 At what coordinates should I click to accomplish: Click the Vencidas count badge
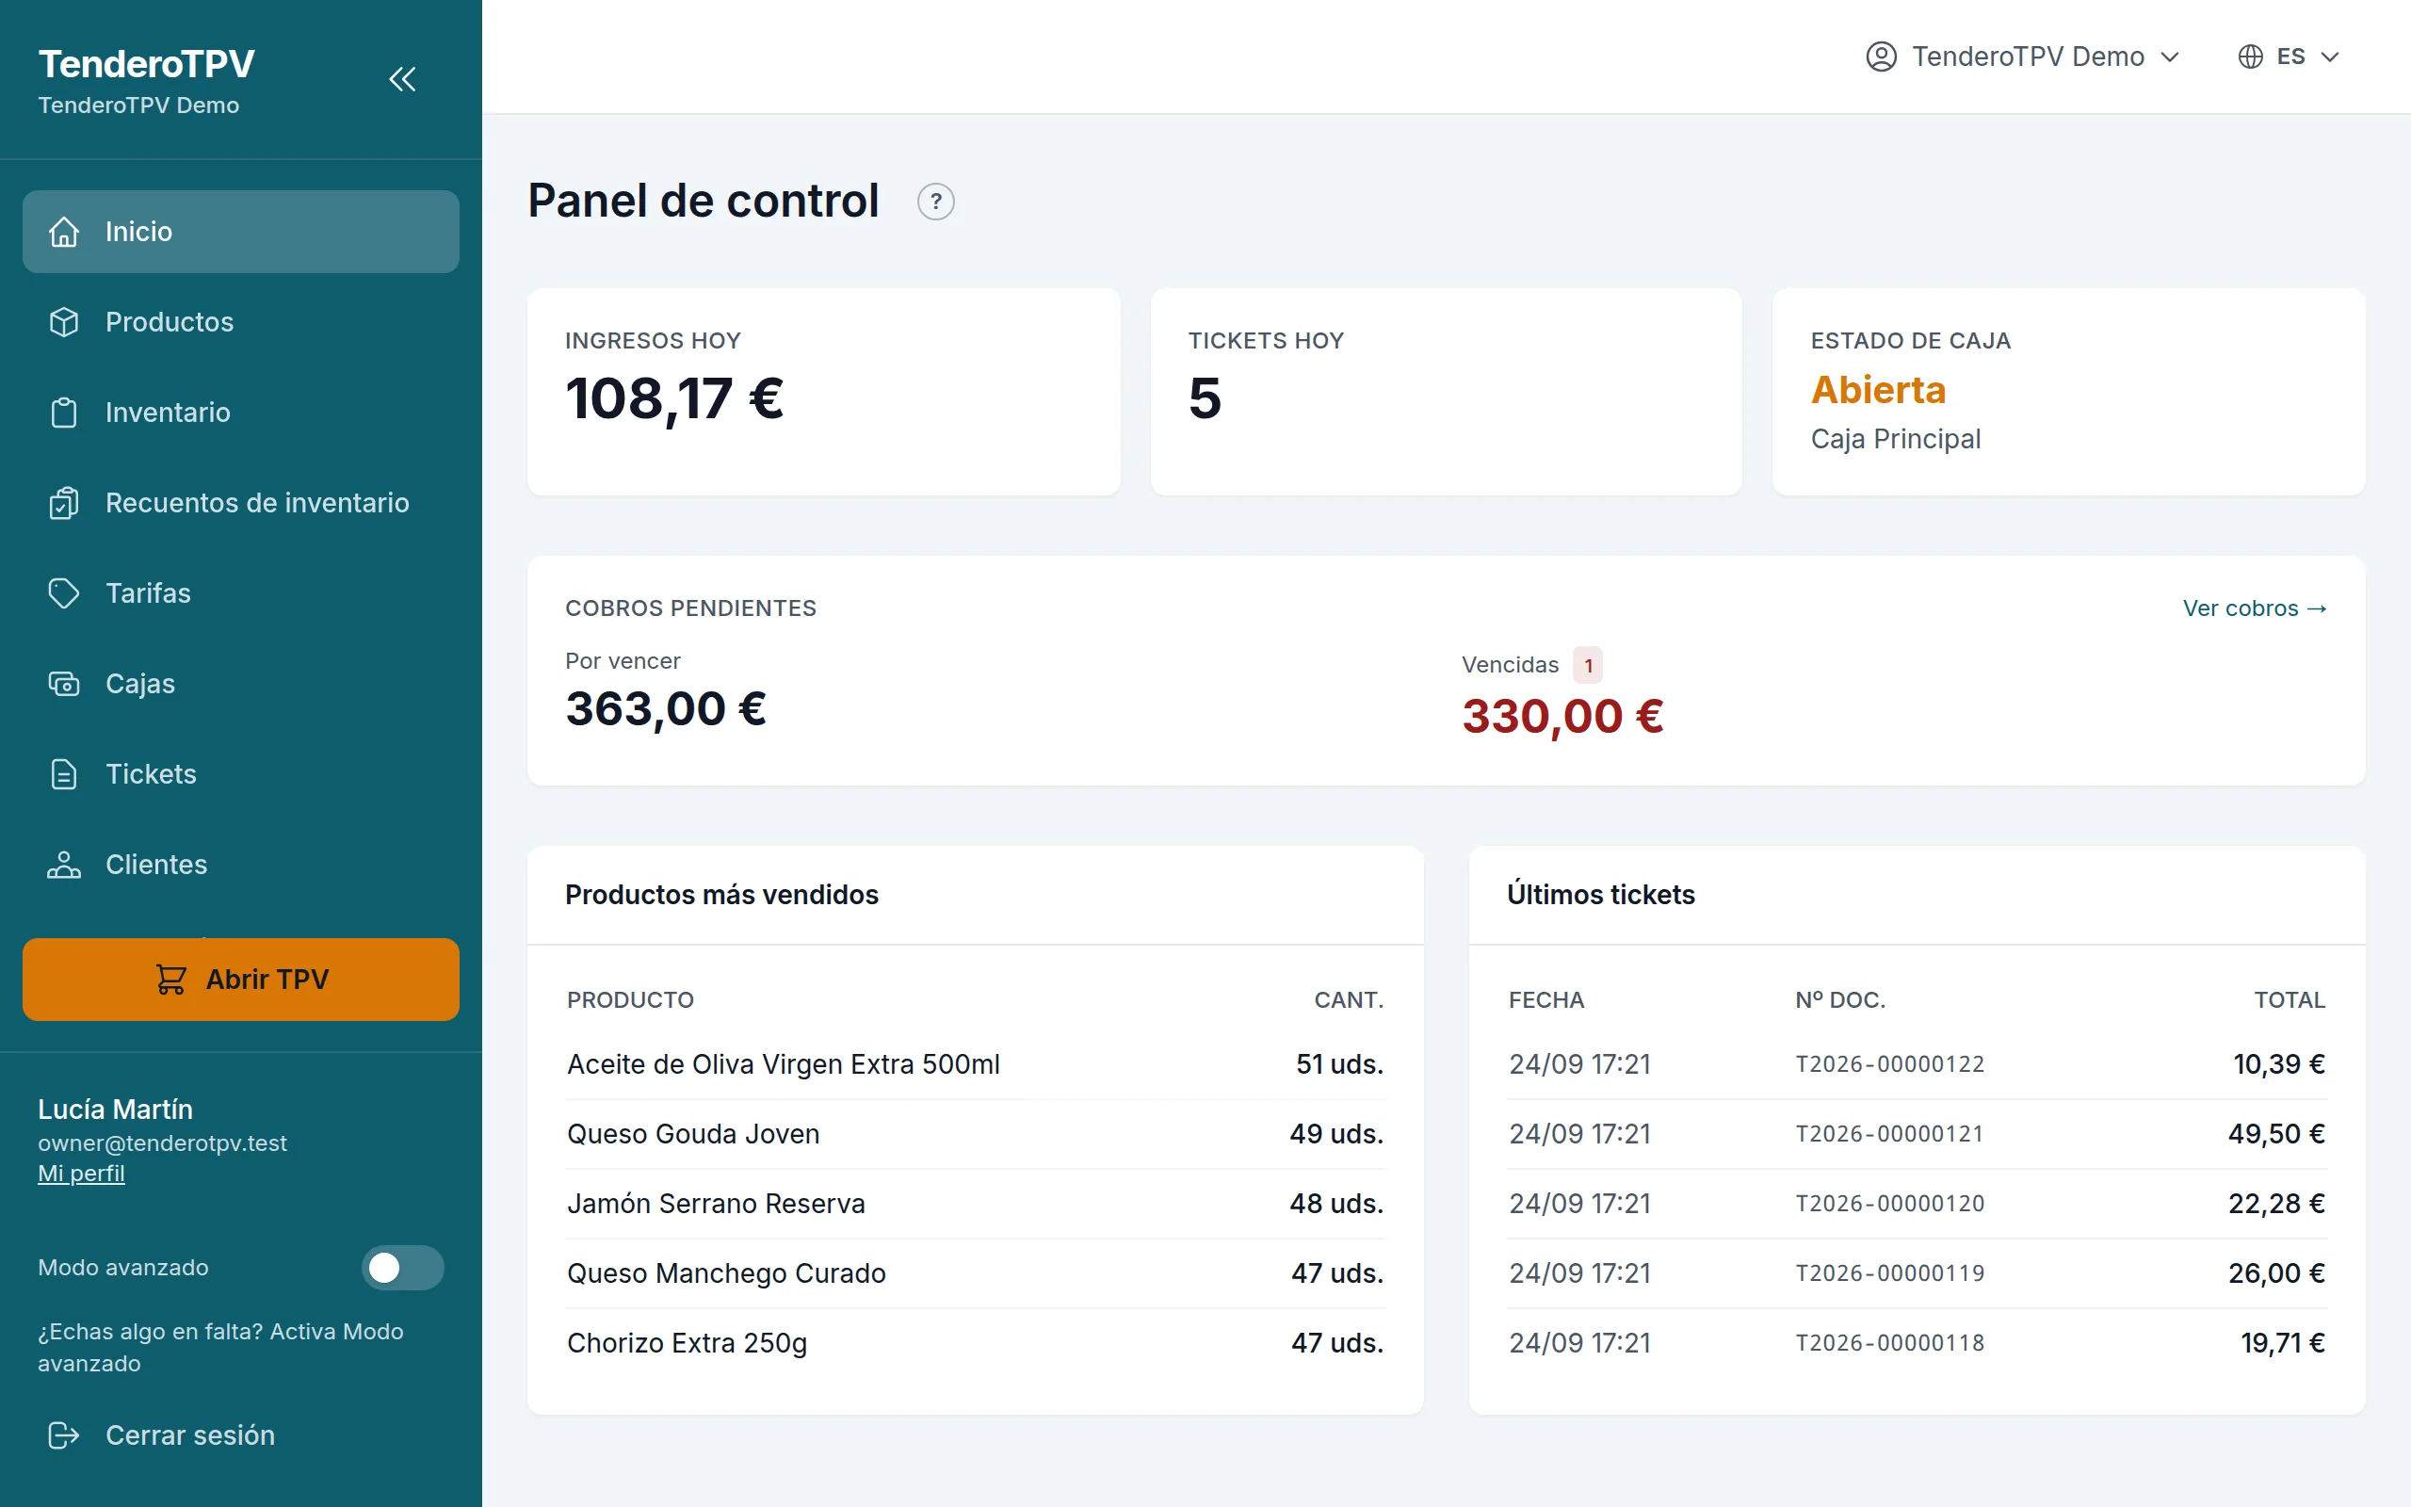click(x=1588, y=665)
